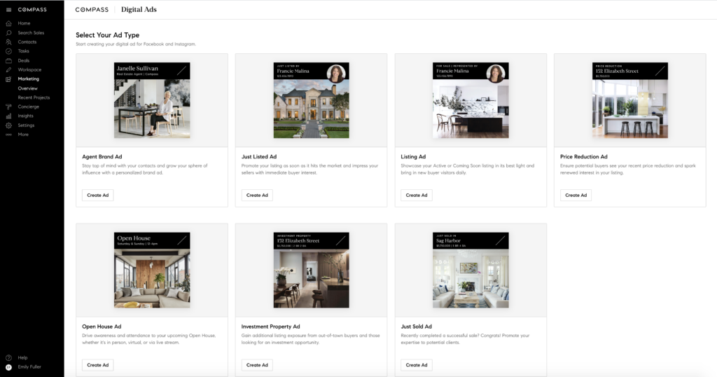717x377 pixels.
Task: Open Tasks via checkmark circle icon
Action: pyautogui.click(x=8, y=51)
